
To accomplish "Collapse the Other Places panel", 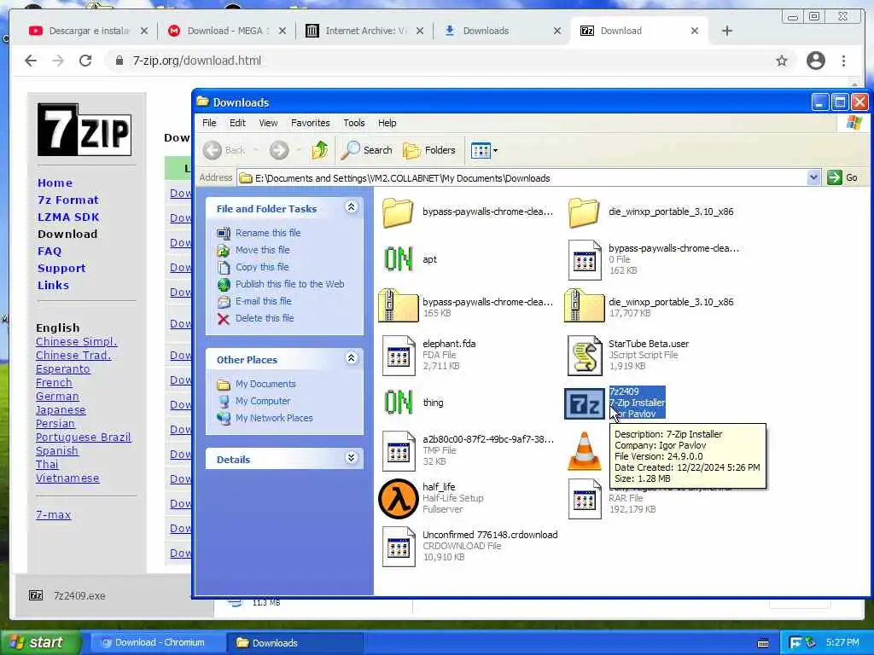I will pyautogui.click(x=351, y=358).
